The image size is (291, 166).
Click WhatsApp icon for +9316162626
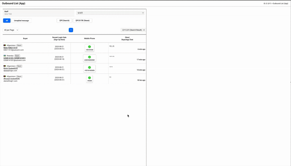pyautogui.click(x=89, y=68)
